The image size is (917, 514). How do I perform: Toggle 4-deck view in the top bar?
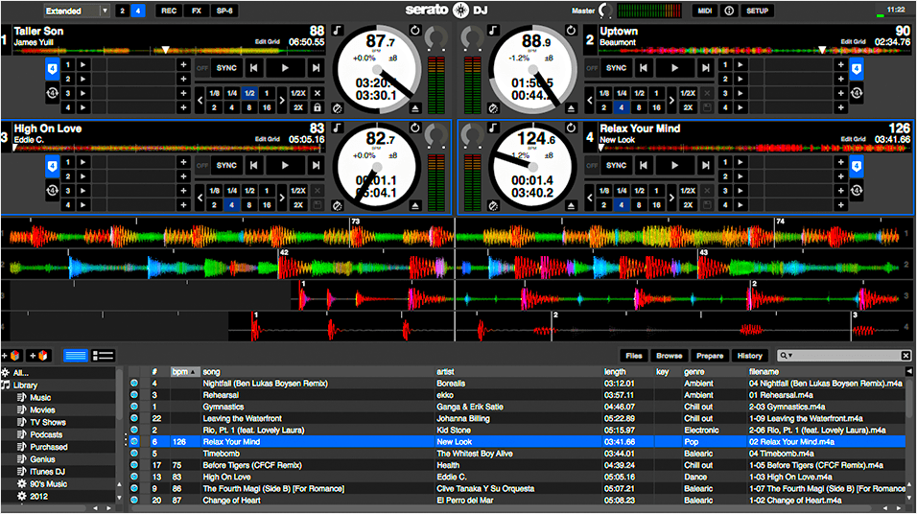click(139, 11)
